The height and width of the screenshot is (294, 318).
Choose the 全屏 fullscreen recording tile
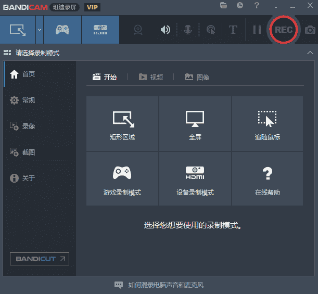(195, 124)
